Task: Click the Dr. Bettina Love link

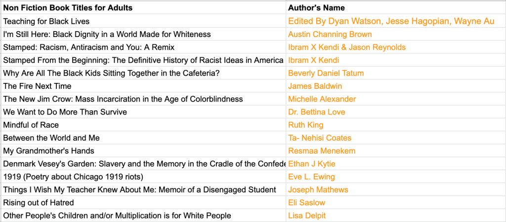Action: coord(316,112)
